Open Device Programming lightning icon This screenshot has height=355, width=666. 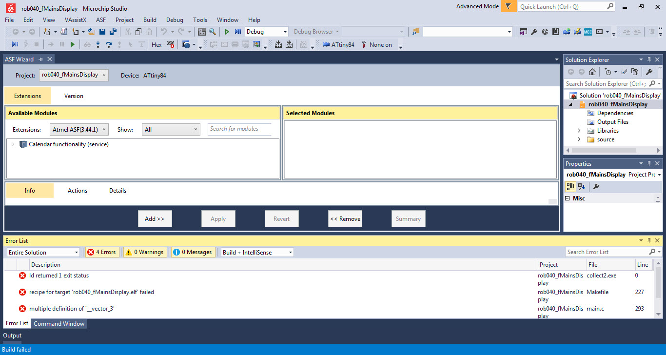coord(577,32)
